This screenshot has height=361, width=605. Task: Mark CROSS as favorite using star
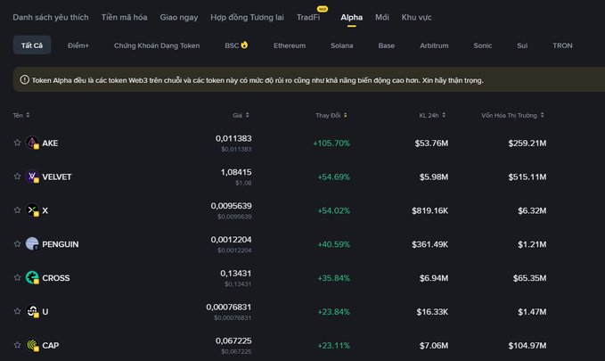17,277
